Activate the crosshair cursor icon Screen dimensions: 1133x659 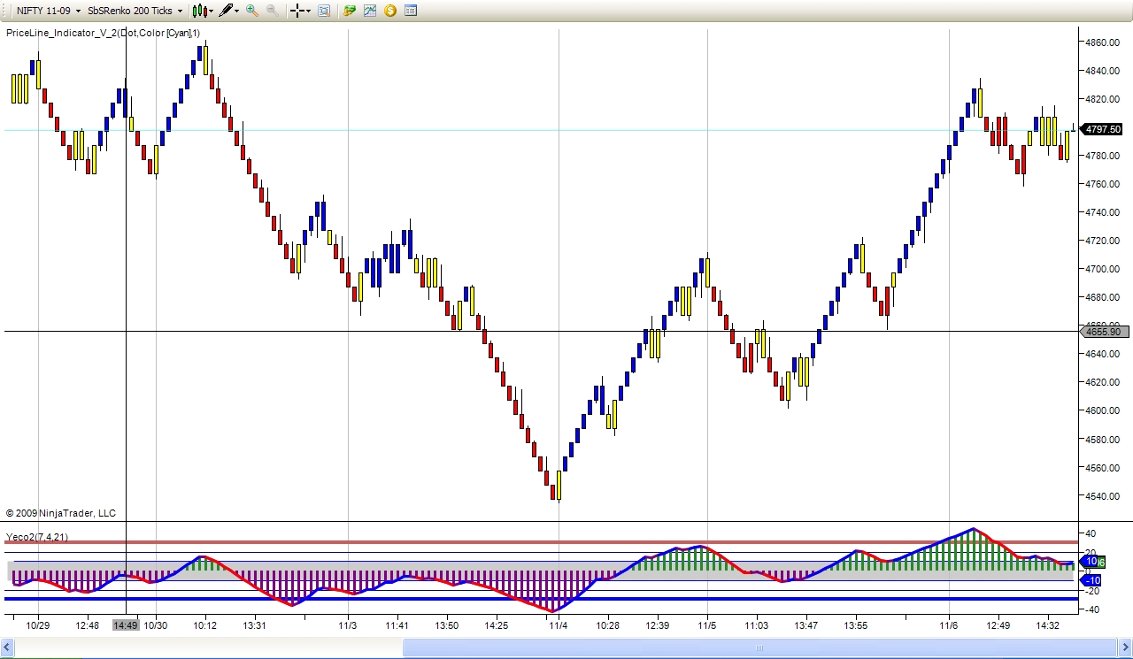(297, 11)
